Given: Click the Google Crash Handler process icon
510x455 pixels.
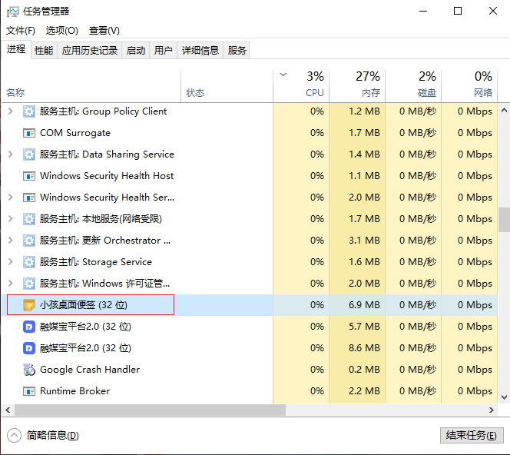Looking at the screenshot, I should (x=29, y=370).
